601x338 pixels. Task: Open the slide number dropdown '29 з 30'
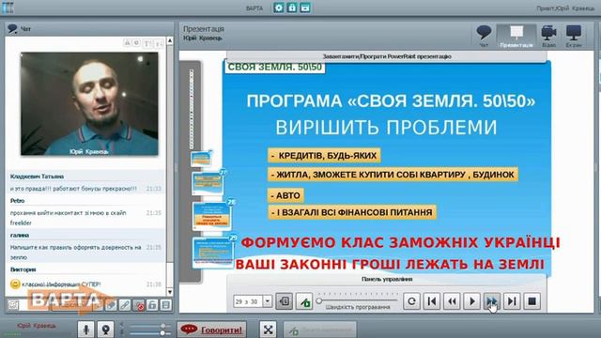(268, 301)
